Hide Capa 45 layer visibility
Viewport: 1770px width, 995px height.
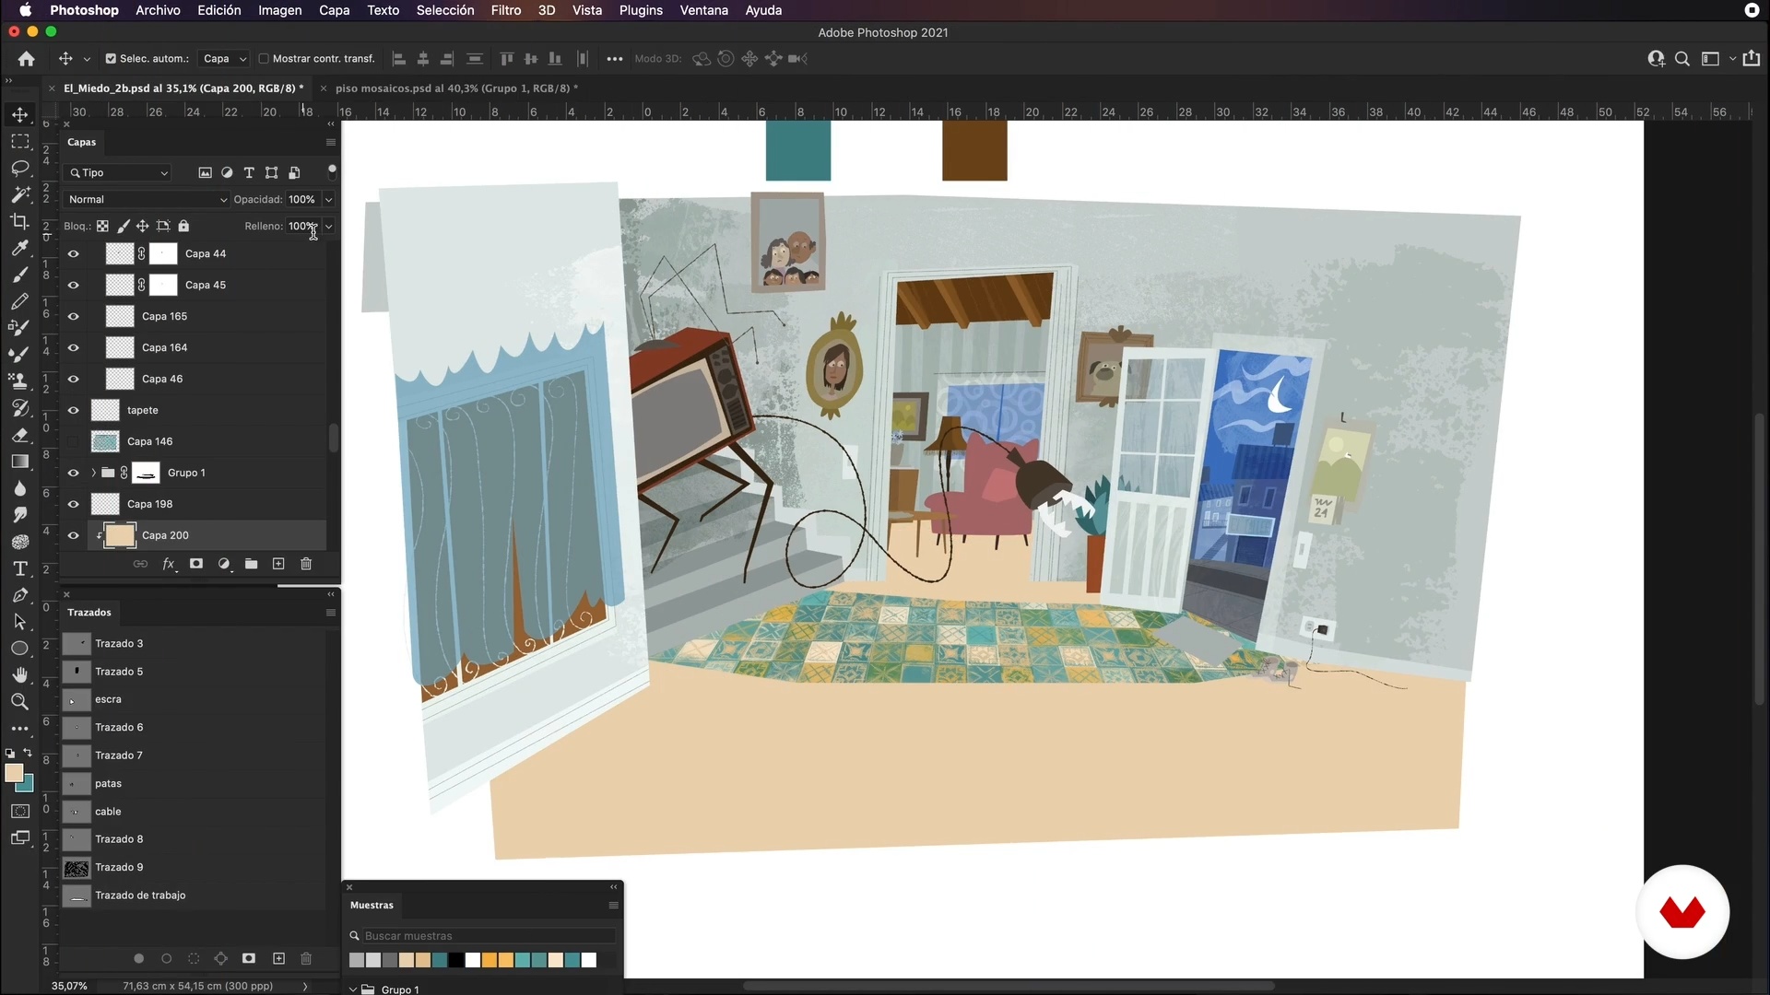coord(73,286)
